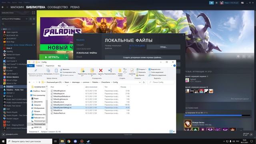Click the Pin to Quick access icon
The width and height of the screenshot is (256, 144).
(x=36, y=70)
